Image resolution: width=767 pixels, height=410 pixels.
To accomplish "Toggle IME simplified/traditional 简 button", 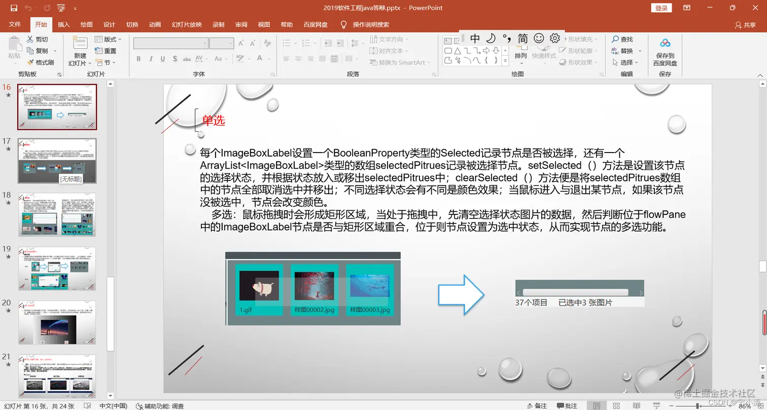I will pyautogui.click(x=523, y=38).
